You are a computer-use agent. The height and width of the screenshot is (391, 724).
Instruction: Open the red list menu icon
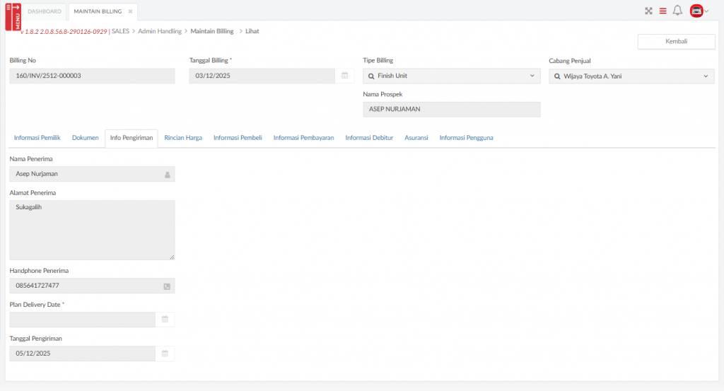coord(663,11)
